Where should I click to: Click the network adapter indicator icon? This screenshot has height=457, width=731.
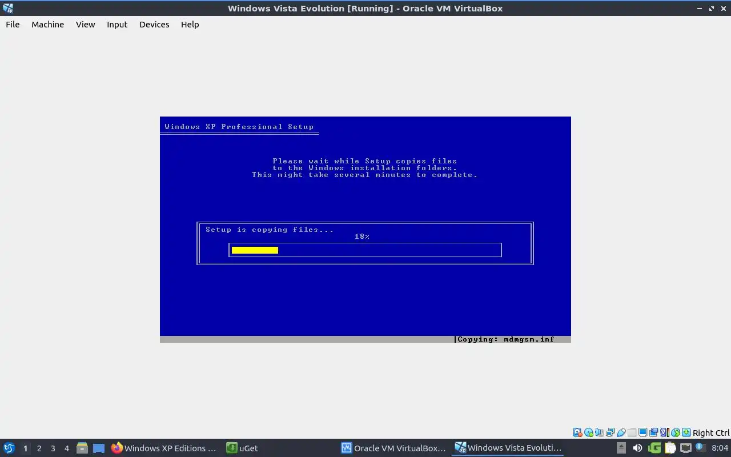610,432
